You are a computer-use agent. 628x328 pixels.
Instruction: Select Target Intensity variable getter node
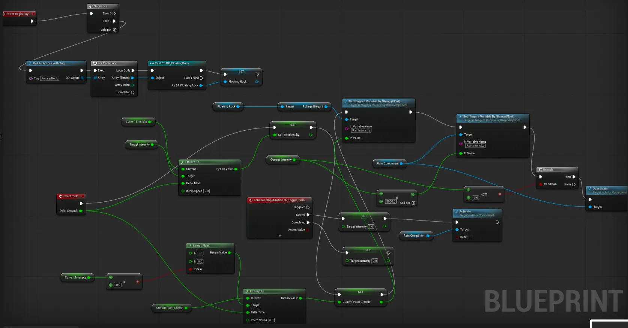141,145
